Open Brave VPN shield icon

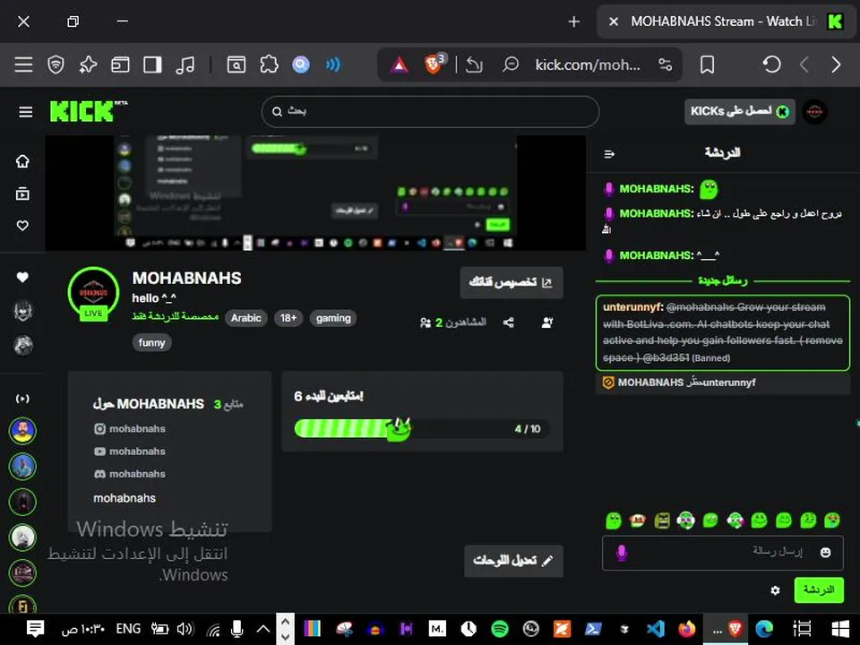click(56, 64)
